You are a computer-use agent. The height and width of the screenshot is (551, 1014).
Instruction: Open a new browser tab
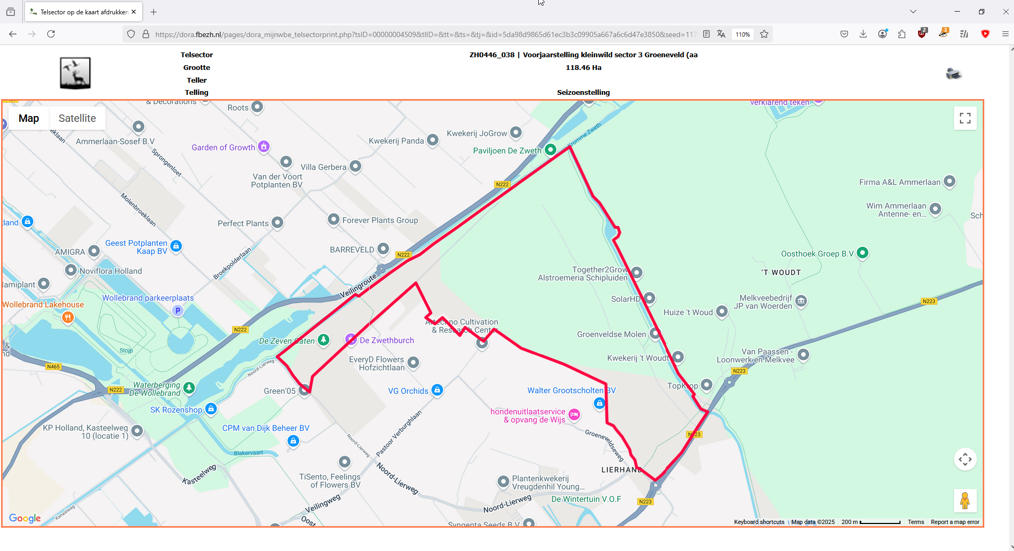pos(154,12)
